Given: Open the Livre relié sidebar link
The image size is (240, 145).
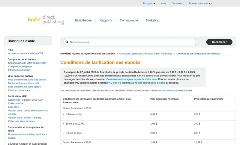Looking at the screenshot, I should (x=13, y=107).
